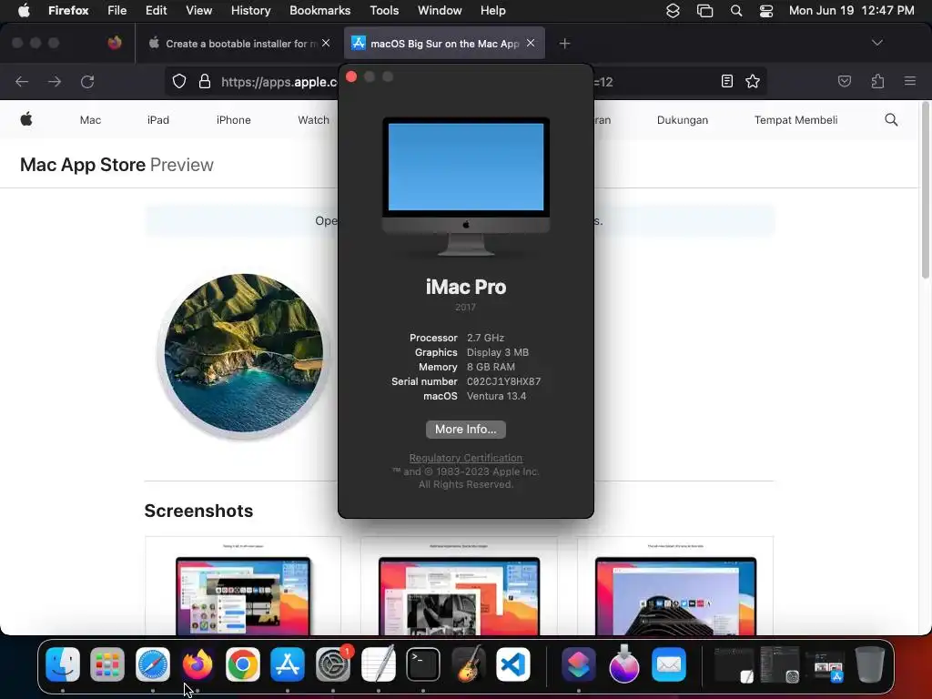Open the Regulatory Certification link
This screenshot has width=932, height=699.
(x=465, y=458)
